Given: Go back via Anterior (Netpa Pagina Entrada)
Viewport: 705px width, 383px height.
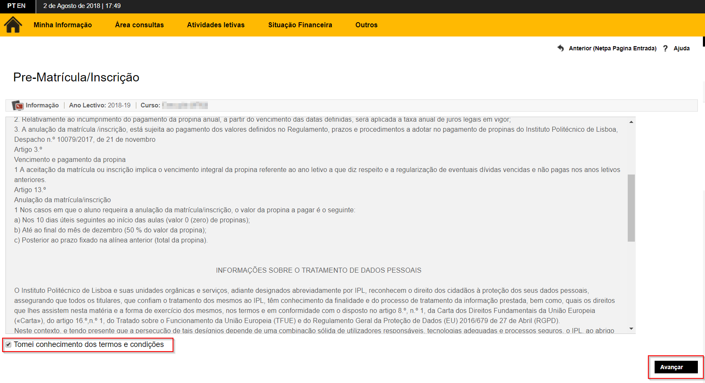Looking at the screenshot, I should [613, 48].
